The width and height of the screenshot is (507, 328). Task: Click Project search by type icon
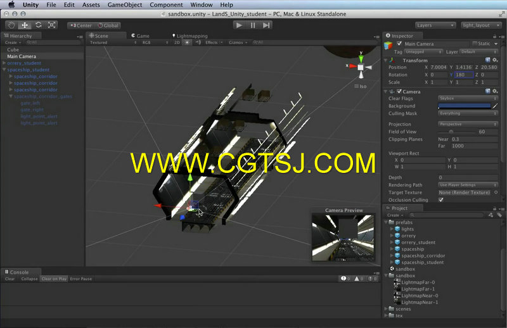[x=491, y=215]
